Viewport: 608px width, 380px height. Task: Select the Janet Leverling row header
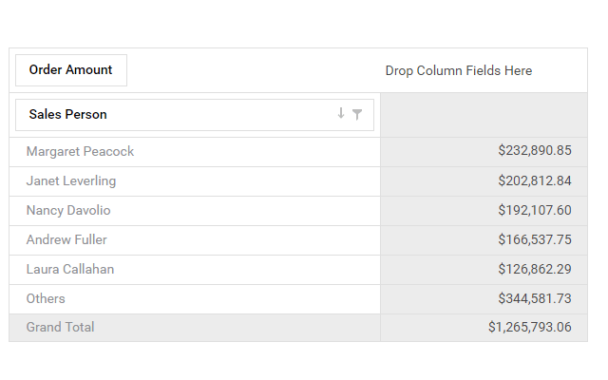coord(71,181)
